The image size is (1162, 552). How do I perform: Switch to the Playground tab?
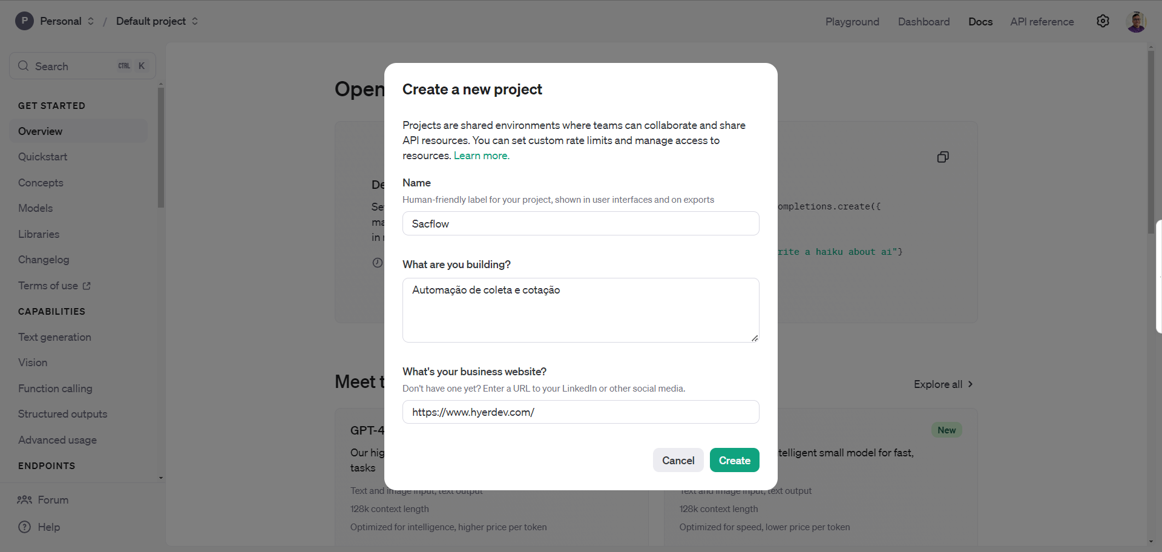coord(852,22)
